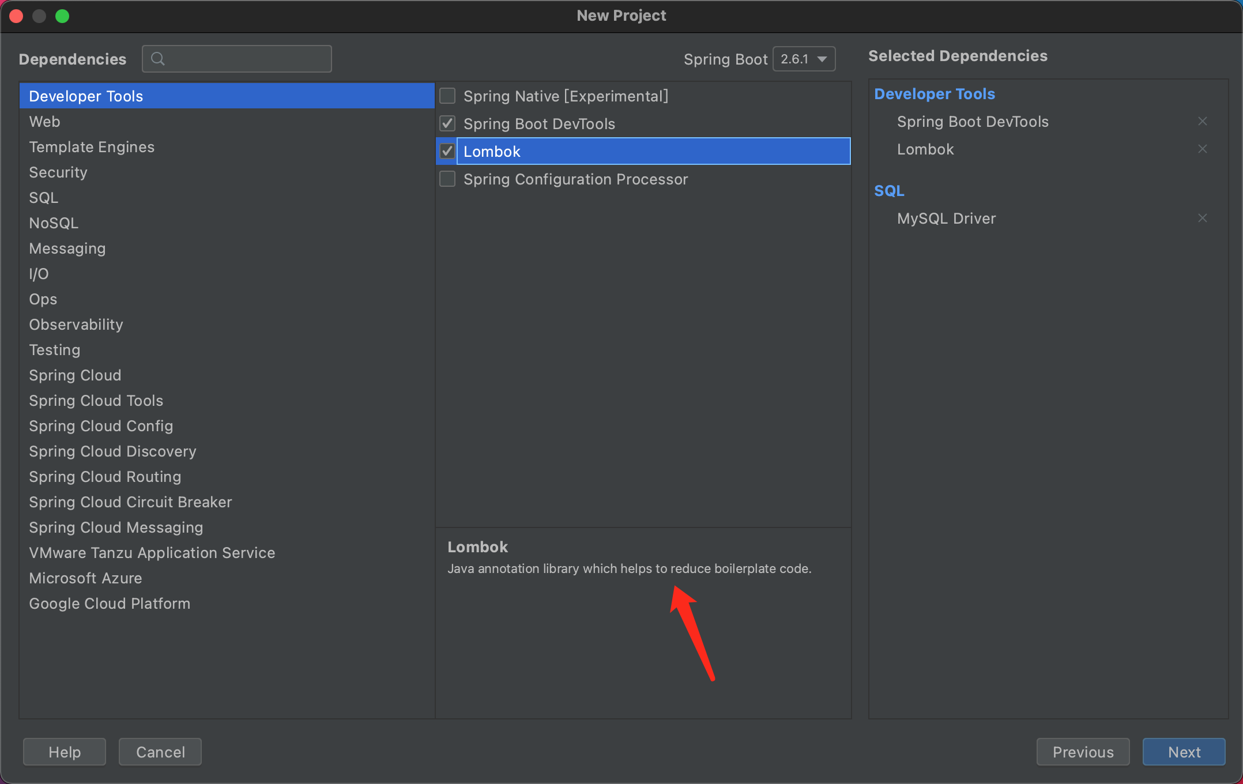
Task: Open the Spring Cloud Routing category
Action: 105,477
